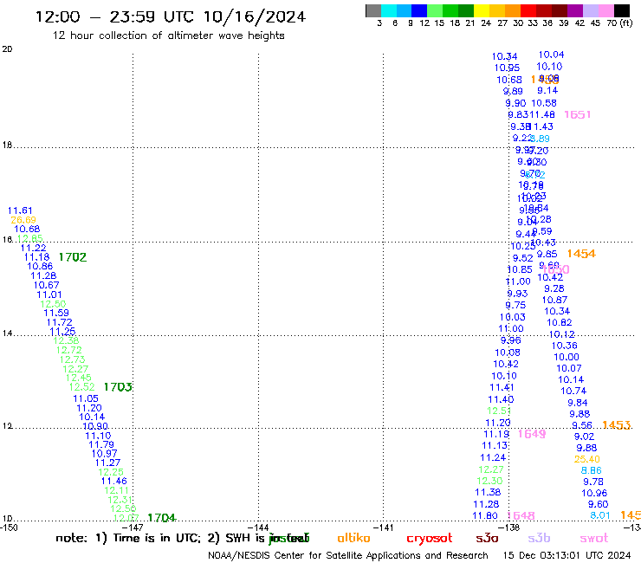This screenshot has height=563, width=641.
Task: Click the green wave height value '12.30'
Action: click(489, 481)
